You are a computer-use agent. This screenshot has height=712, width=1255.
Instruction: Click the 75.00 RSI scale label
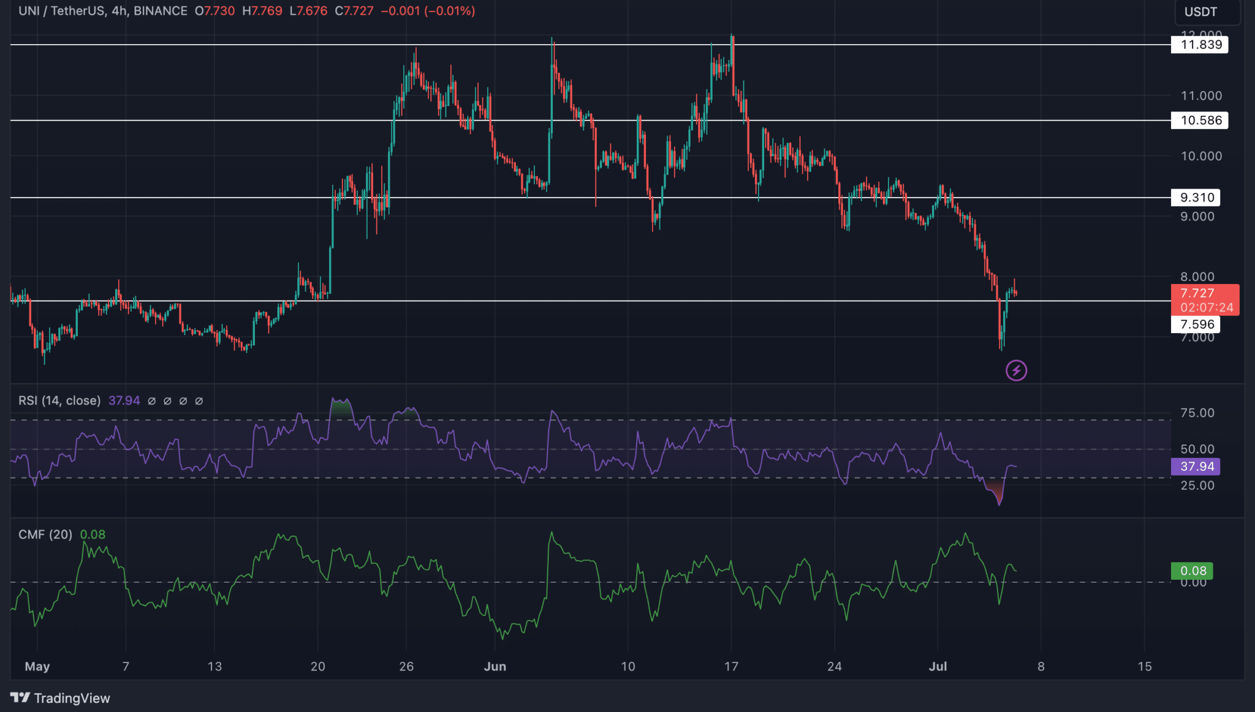(1197, 413)
